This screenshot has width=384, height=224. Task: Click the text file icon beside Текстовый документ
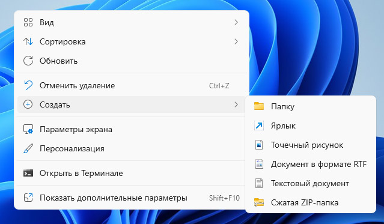click(259, 183)
